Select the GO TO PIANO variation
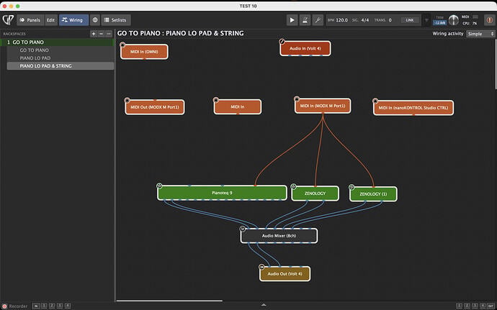497x310 pixels. coord(61,50)
